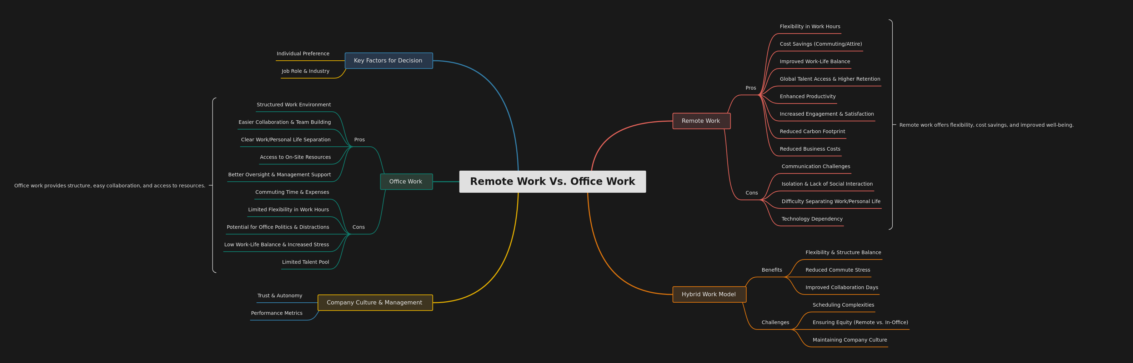Click the Technology Dependency node
The width and height of the screenshot is (1133, 363).
pyautogui.click(x=812, y=218)
